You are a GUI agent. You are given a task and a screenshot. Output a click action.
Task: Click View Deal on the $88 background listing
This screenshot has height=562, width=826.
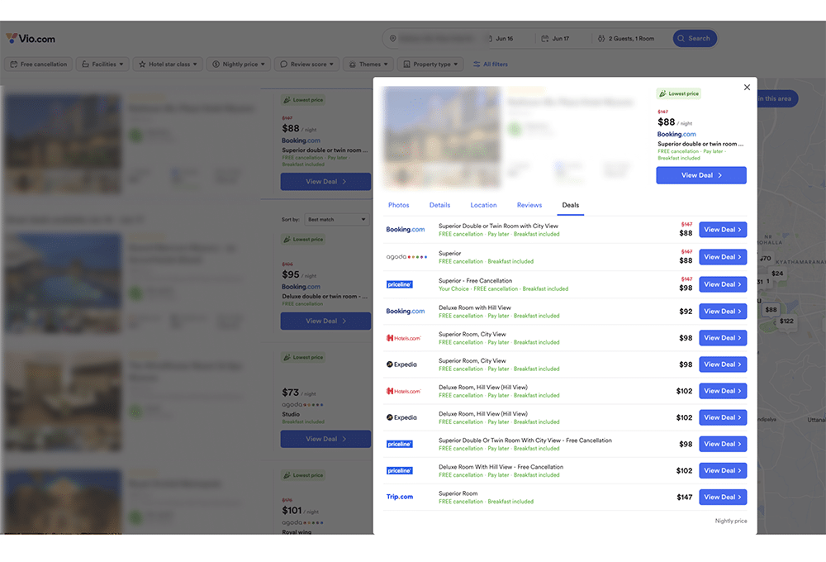(325, 182)
